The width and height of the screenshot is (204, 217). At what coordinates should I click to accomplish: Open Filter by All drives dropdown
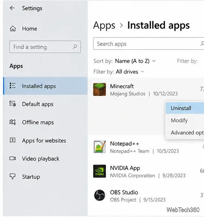tap(130, 72)
